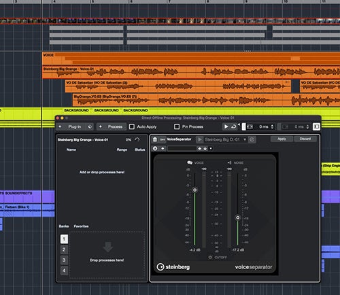Click the Steinberg logo in the plug-in
The height and width of the screenshot is (295, 340).
point(173,267)
